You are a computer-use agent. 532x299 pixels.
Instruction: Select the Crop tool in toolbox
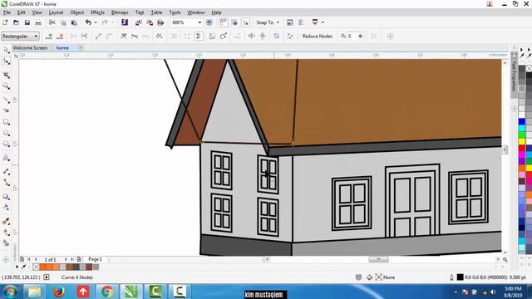[x=6, y=75]
